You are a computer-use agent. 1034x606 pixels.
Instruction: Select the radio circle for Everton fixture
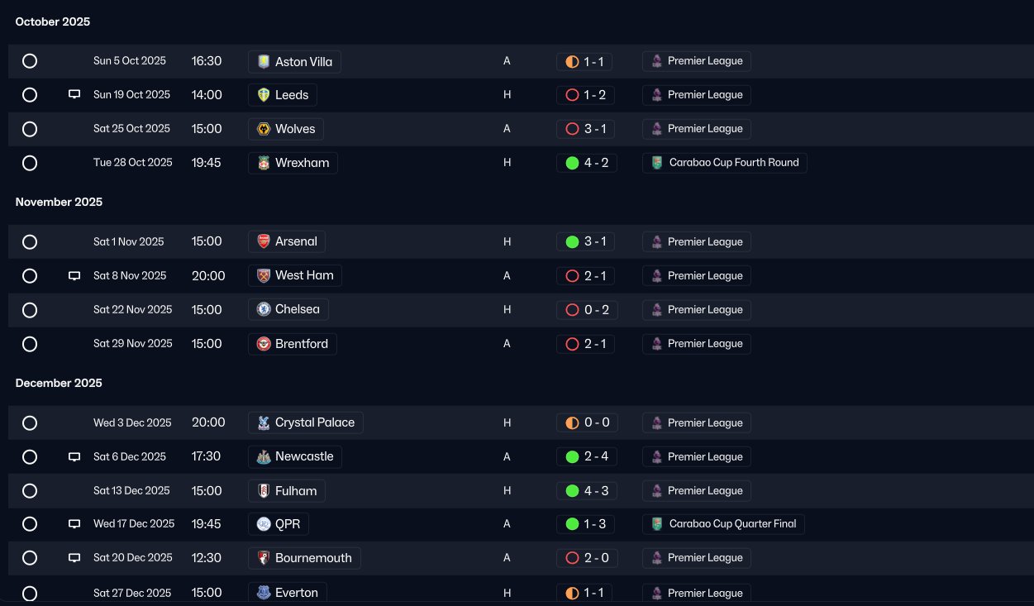(30, 593)
